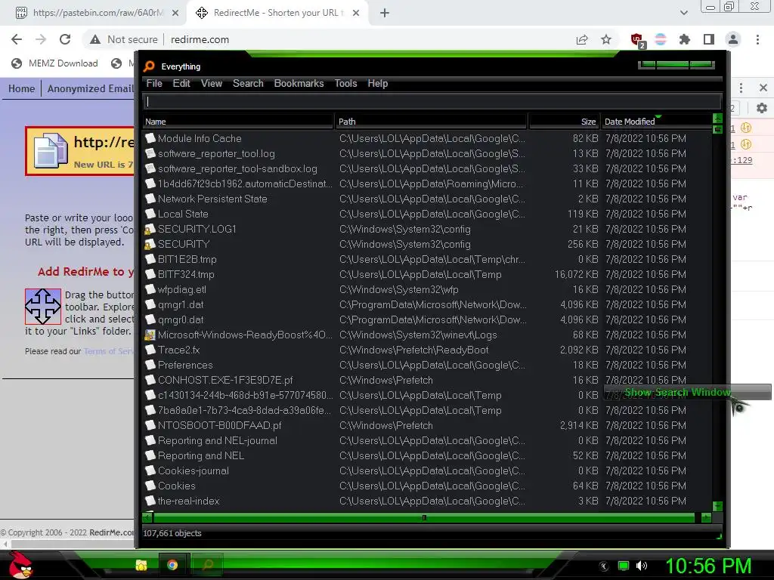
Task: Open the Search menu in Everything
Action: pyautogui.click(x=248, y=83)
